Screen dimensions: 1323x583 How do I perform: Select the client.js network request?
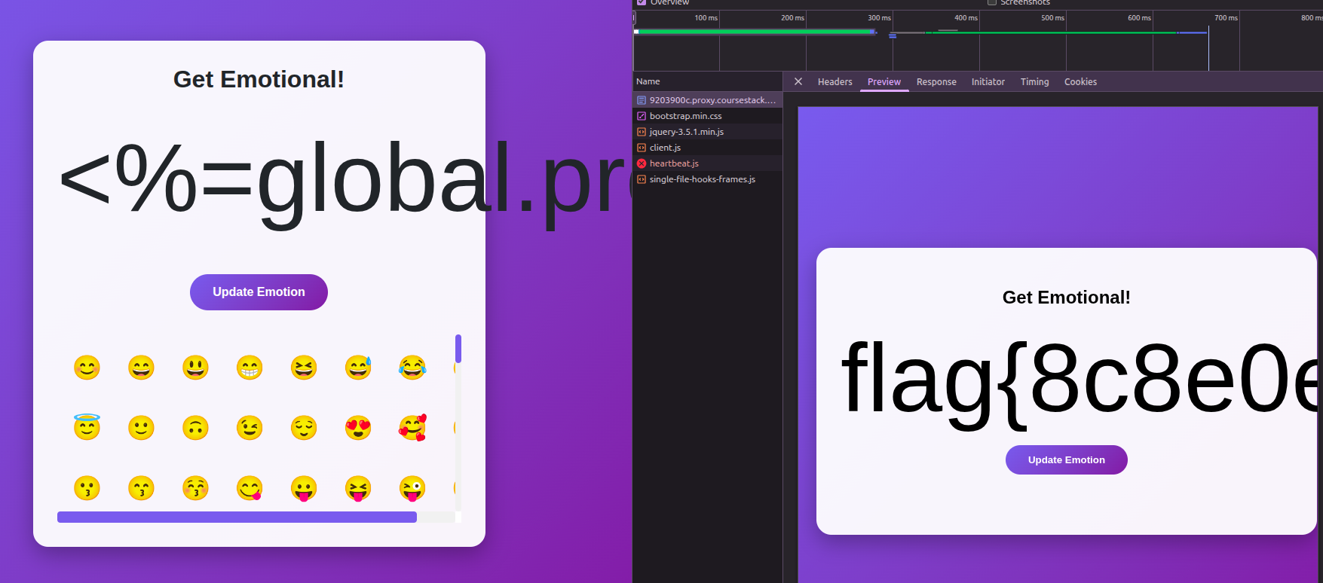click(665, 148)
